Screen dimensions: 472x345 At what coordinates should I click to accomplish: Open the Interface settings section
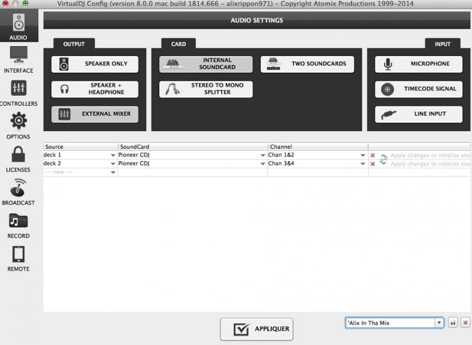click(19, 59)
